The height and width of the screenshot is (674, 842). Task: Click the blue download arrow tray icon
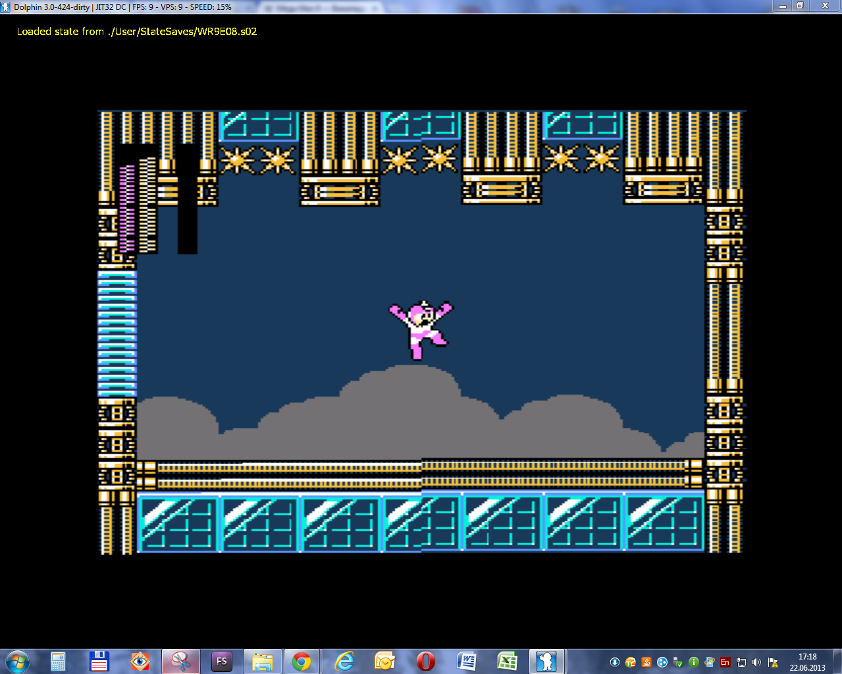click(615, 662)
